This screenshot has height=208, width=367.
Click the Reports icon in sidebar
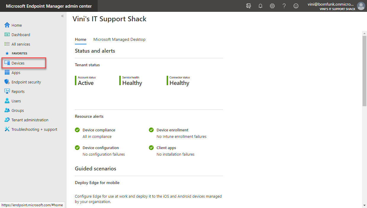(x=7, y=91)
